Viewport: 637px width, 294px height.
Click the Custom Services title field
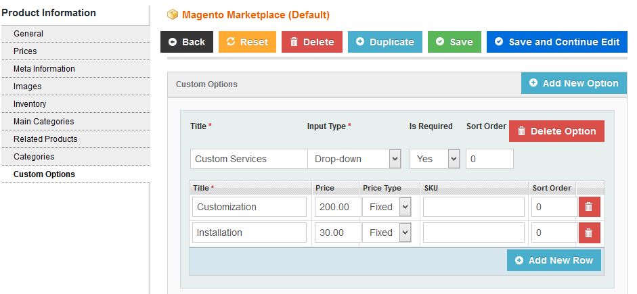[x=249, y=159]
